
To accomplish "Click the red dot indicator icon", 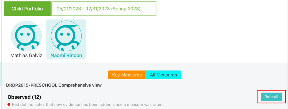I will pyautogui.click(x=9, y=104).
